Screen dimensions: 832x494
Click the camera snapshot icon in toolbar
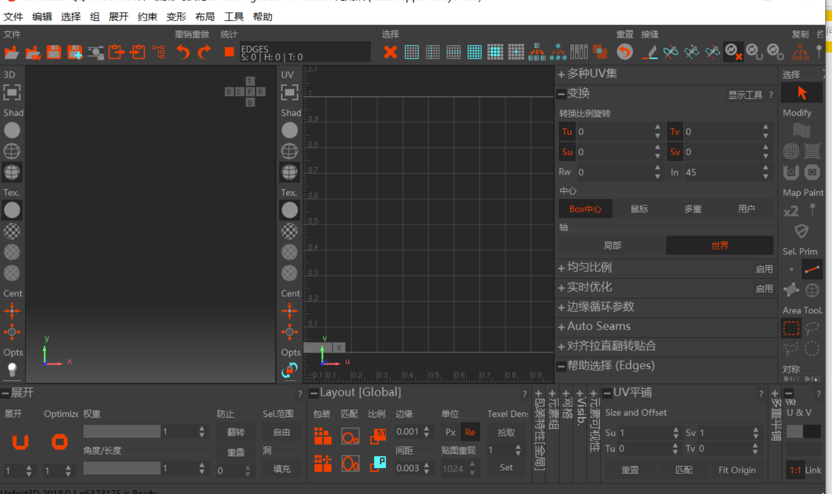tap(96, 53)
